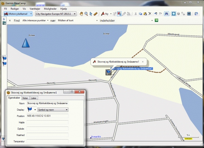Click the green search go arrow
This screenshot has width=204, height=148.
tap(156, 20)
